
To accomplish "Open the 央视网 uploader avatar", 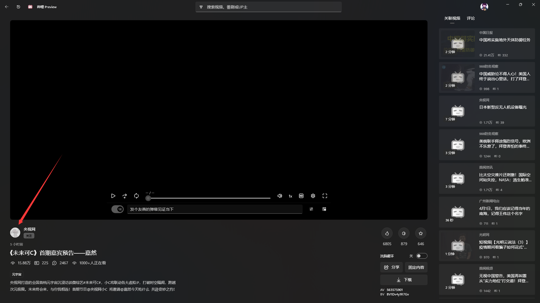I will [15, 232].
